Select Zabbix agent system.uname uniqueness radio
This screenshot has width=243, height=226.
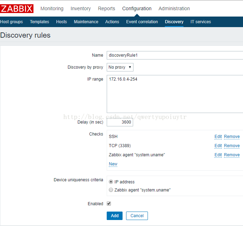click(x=111, y=190)
